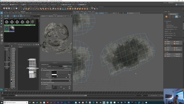Activate the Move tool in toolbox
Image resolution: width=184 pixels, height=104 pixels.
(x=1, y=21)
